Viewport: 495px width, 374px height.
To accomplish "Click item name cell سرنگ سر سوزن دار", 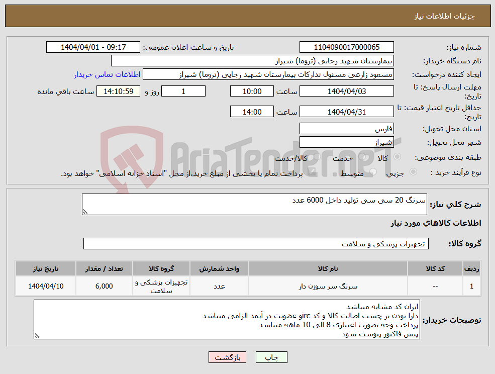I will click(x=328, y=286).
